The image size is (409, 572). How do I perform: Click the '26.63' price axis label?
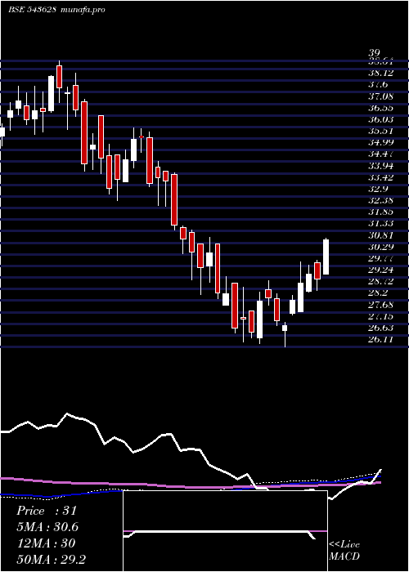381,328
